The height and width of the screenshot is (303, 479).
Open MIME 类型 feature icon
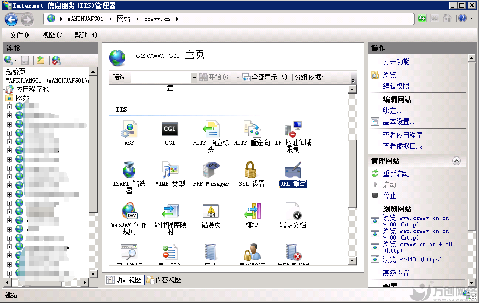pyautogui.click(x=170, y=171)
